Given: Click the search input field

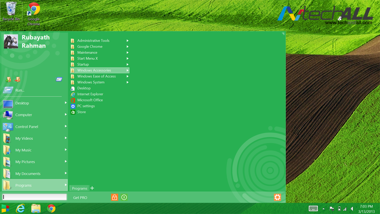Looking at the screenshot, I should tap(35, 197).
